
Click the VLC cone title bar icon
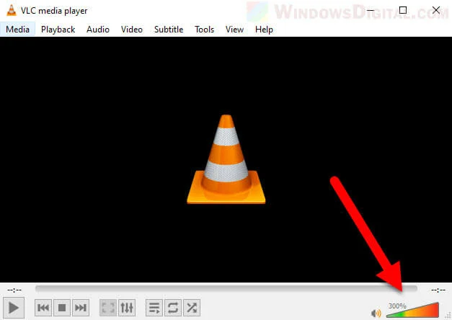point(12,10)
